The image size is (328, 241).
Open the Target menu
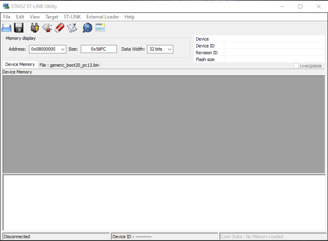(x=52, y=17)
